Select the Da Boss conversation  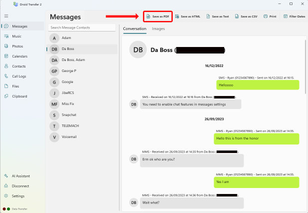click(x=82, y=49)
